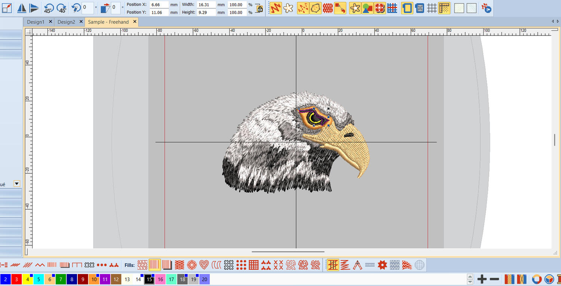
Task: Click the rotate 45° clockwise icon
Action: point(61,8)
